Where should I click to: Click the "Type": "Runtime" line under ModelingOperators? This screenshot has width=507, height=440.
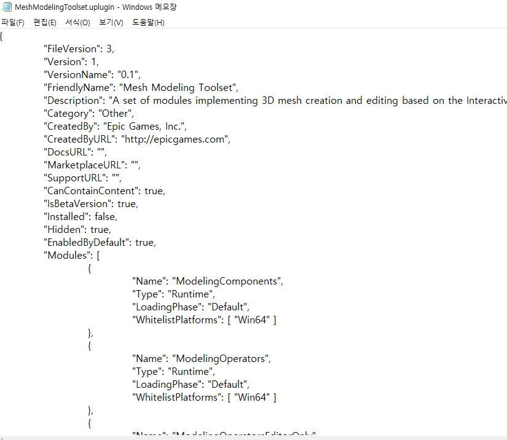[x=173, y=371]
